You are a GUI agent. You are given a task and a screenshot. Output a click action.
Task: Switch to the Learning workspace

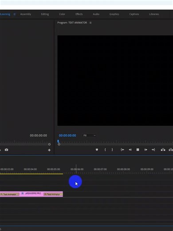point(5,14)
